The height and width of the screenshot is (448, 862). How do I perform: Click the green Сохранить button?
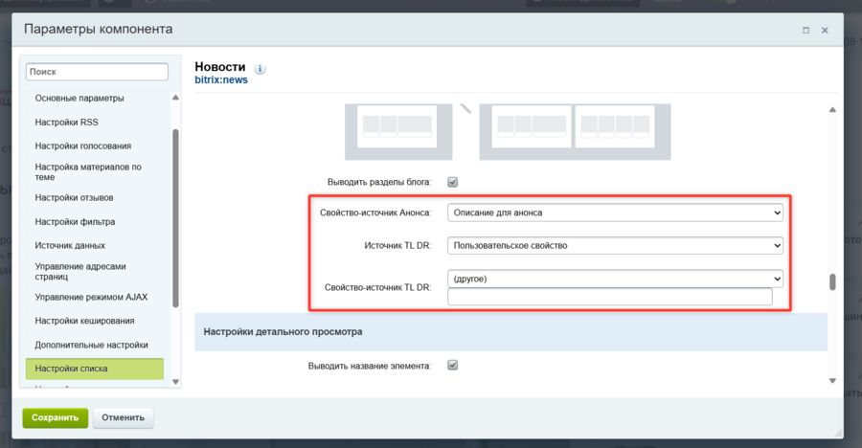[x=55, y=417]
